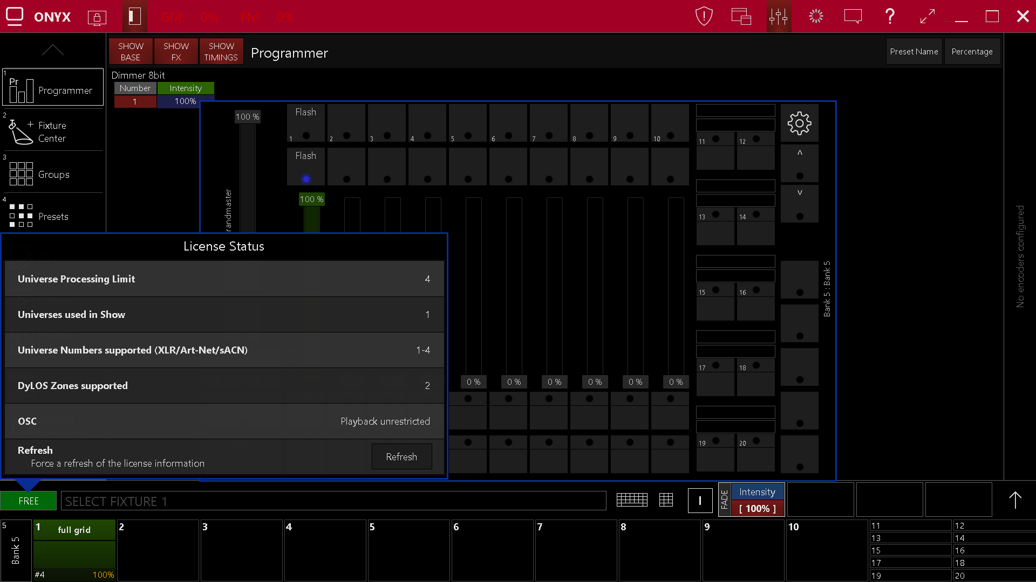1036x582 pixels.
Task: Click the Intensity column header
Action: coord(186,88)
